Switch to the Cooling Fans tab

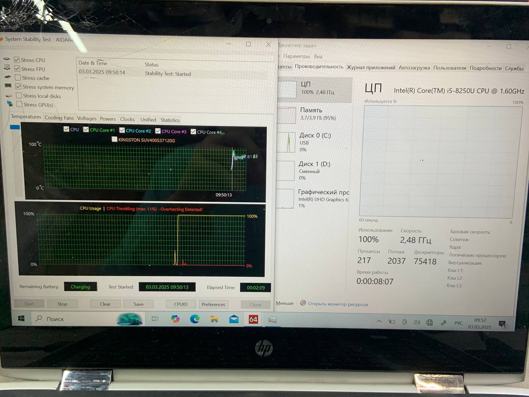coord(59,118)
